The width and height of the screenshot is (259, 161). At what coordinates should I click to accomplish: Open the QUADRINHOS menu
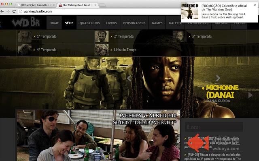coord(90,23)
